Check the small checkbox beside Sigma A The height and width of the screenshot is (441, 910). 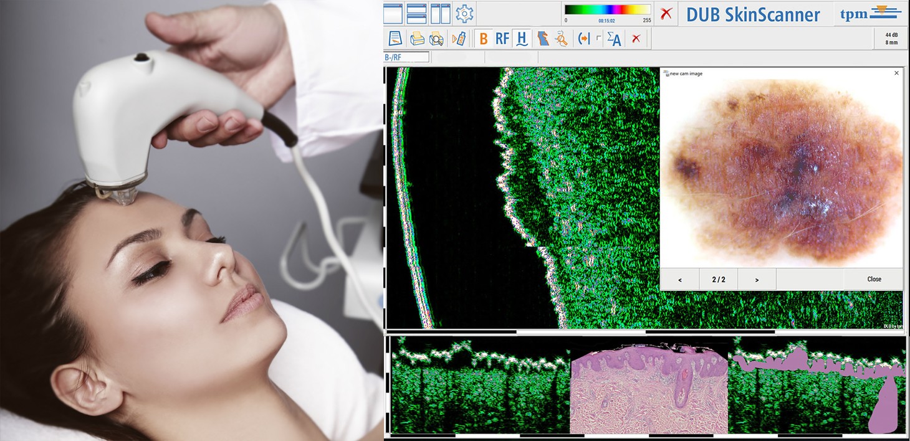pyautogui.click(x=599, y=39)
